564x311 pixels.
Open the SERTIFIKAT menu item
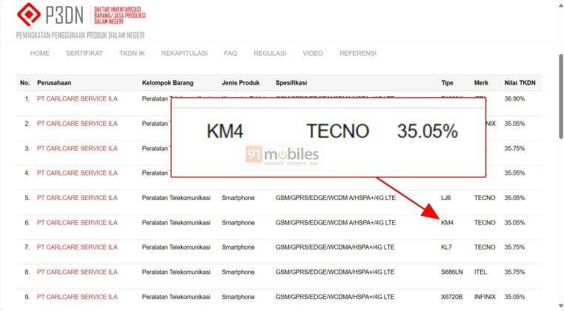click(x=84, y=53)
